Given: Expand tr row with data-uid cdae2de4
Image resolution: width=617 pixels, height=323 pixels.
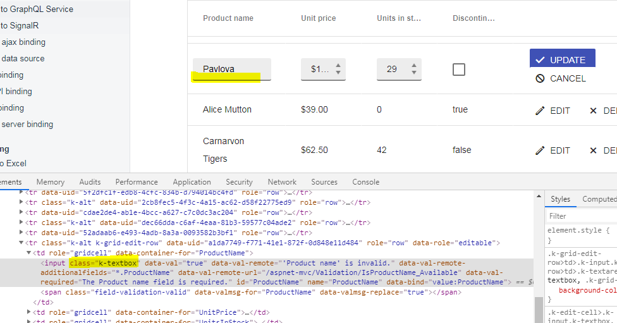Looking at the screenshot, I should [21, 212].
